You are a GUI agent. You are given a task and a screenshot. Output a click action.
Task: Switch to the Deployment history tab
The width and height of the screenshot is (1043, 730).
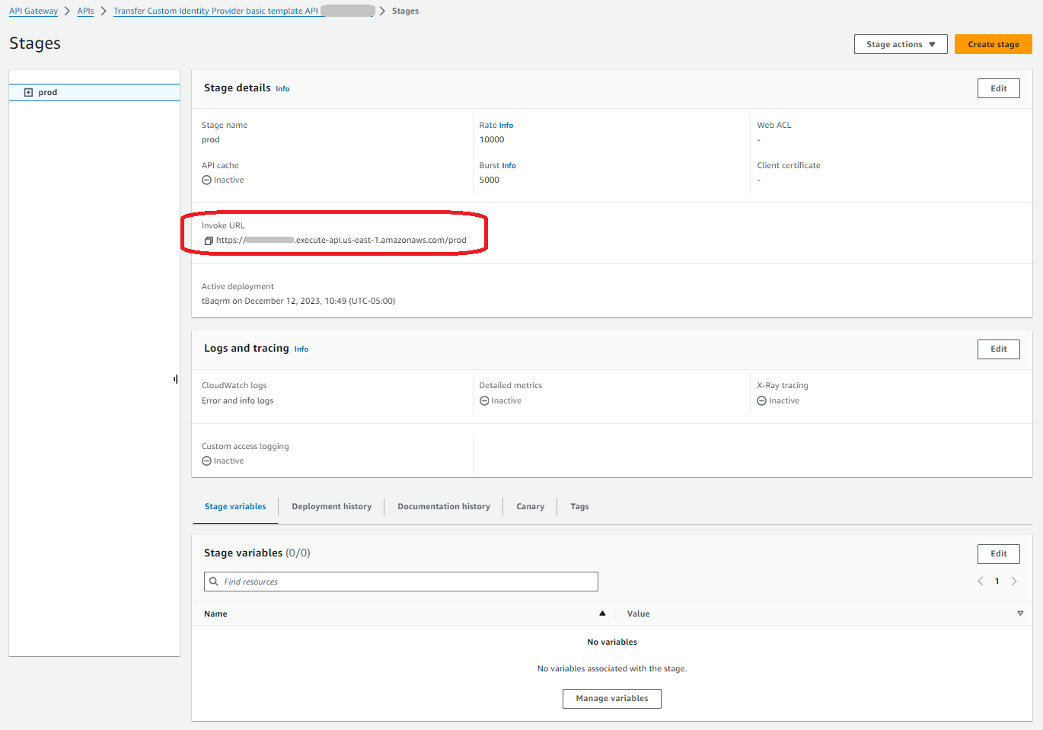331,506
